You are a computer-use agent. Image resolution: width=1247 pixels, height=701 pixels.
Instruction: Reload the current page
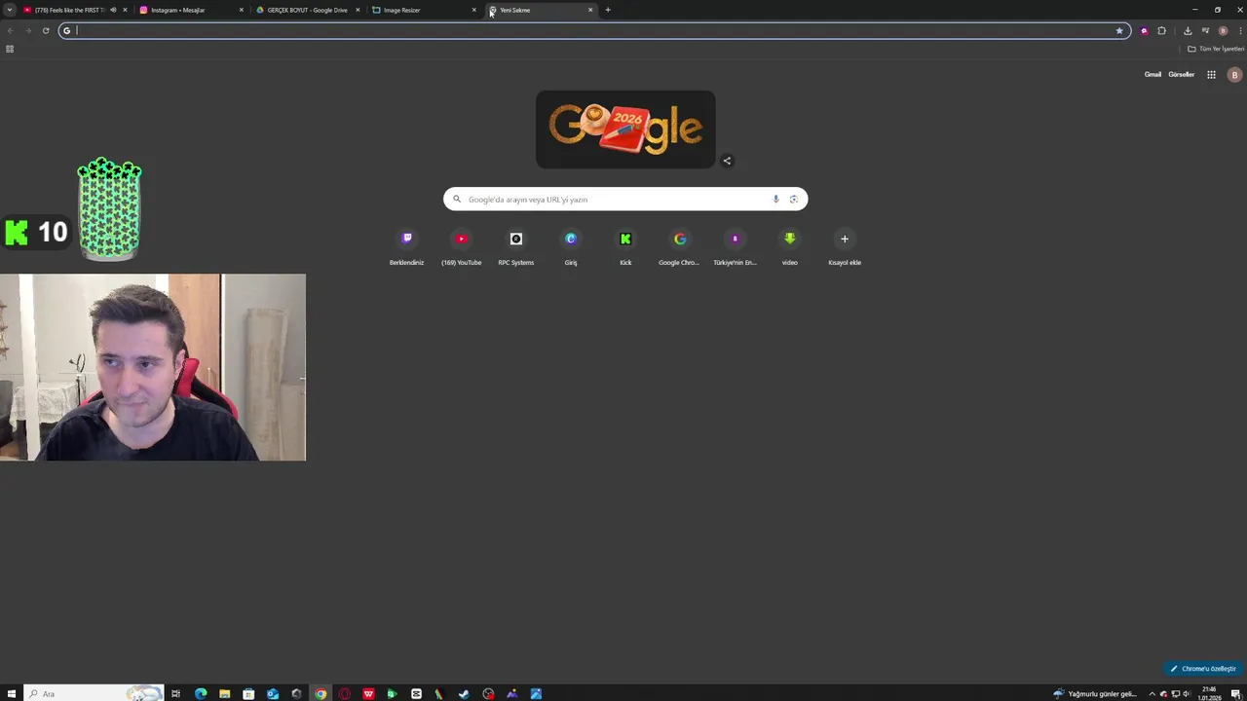pyautogui.click(x=46, y=31)
